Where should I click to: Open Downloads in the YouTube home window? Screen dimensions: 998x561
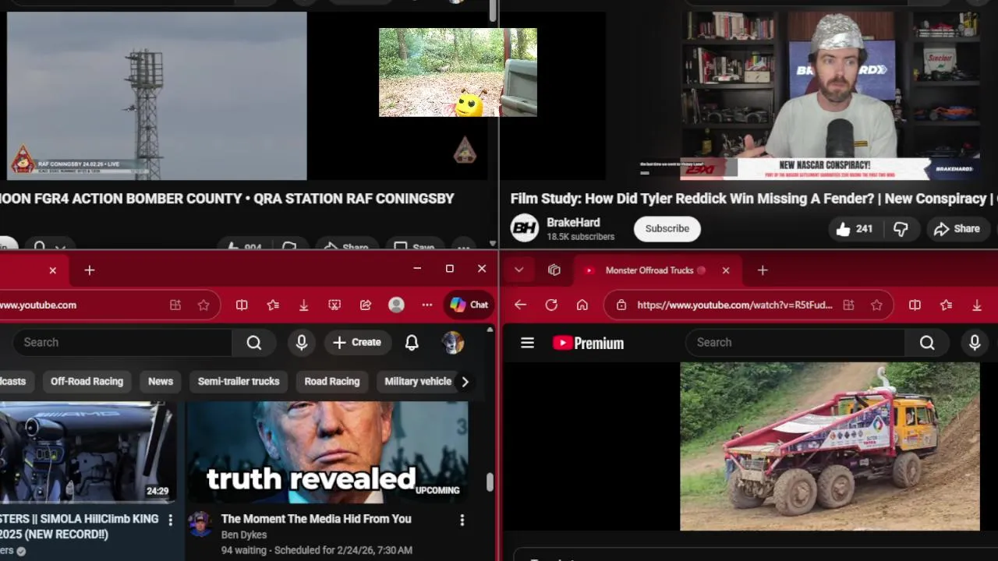(304, 305)
